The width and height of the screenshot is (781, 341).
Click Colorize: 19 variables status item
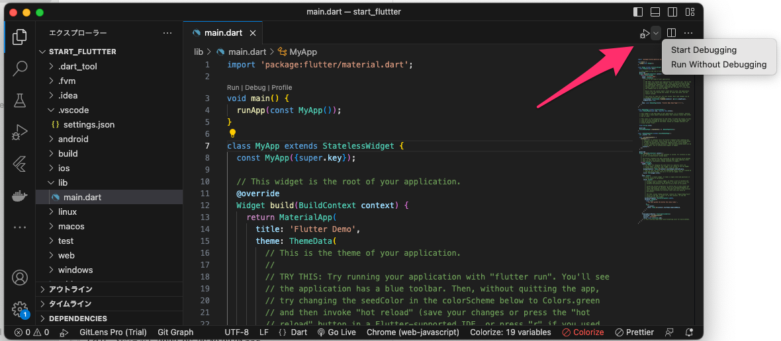point(510,332)
